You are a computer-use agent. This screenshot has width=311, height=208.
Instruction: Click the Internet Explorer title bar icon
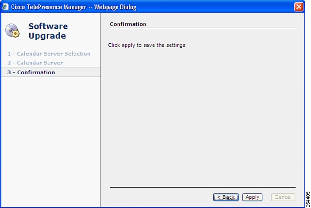point(5,7)
